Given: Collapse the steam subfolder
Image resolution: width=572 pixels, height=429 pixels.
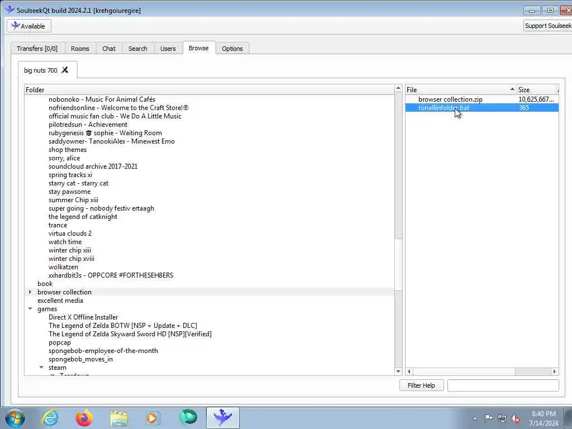Looking at the screenshot, I should click(41, 368).
